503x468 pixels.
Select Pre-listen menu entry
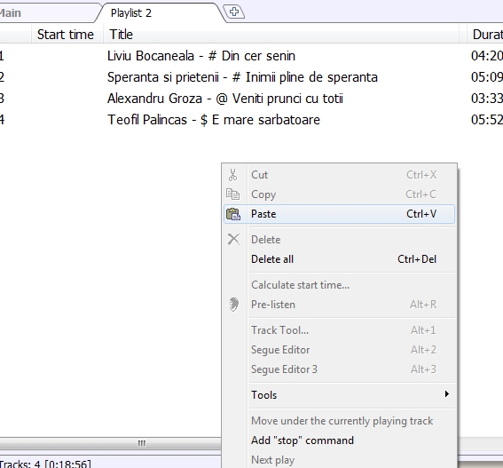pos(339,305)
